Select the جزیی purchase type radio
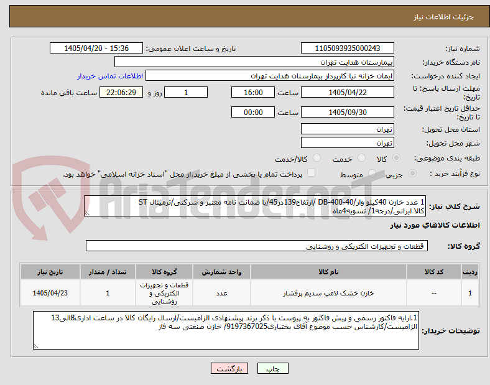The image size is (490, 385). click(412, 174)
